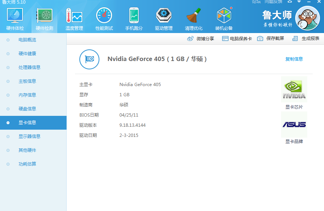The height and width of the screenshot is (211, 324).
Task: Click 生成报表 to generate a report
Action: pos(306,38)
